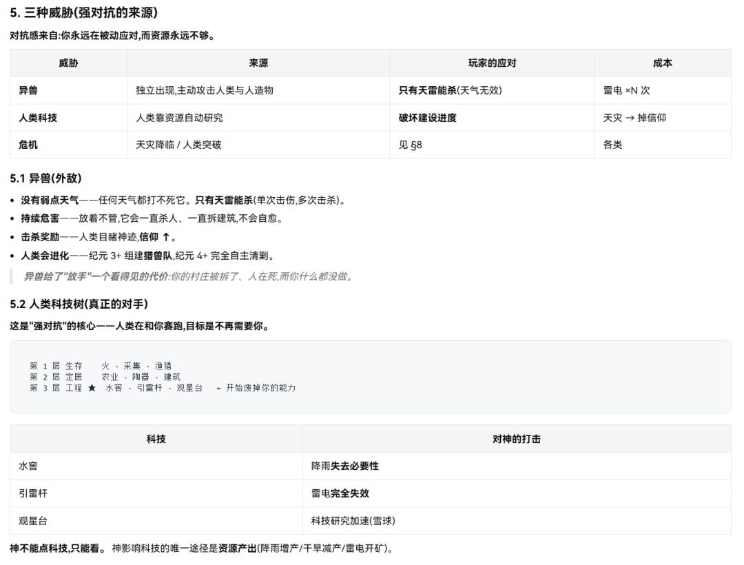Screen dimensions: 744x565
Task: Select the "威胁" column header
Action: (68, 63)
